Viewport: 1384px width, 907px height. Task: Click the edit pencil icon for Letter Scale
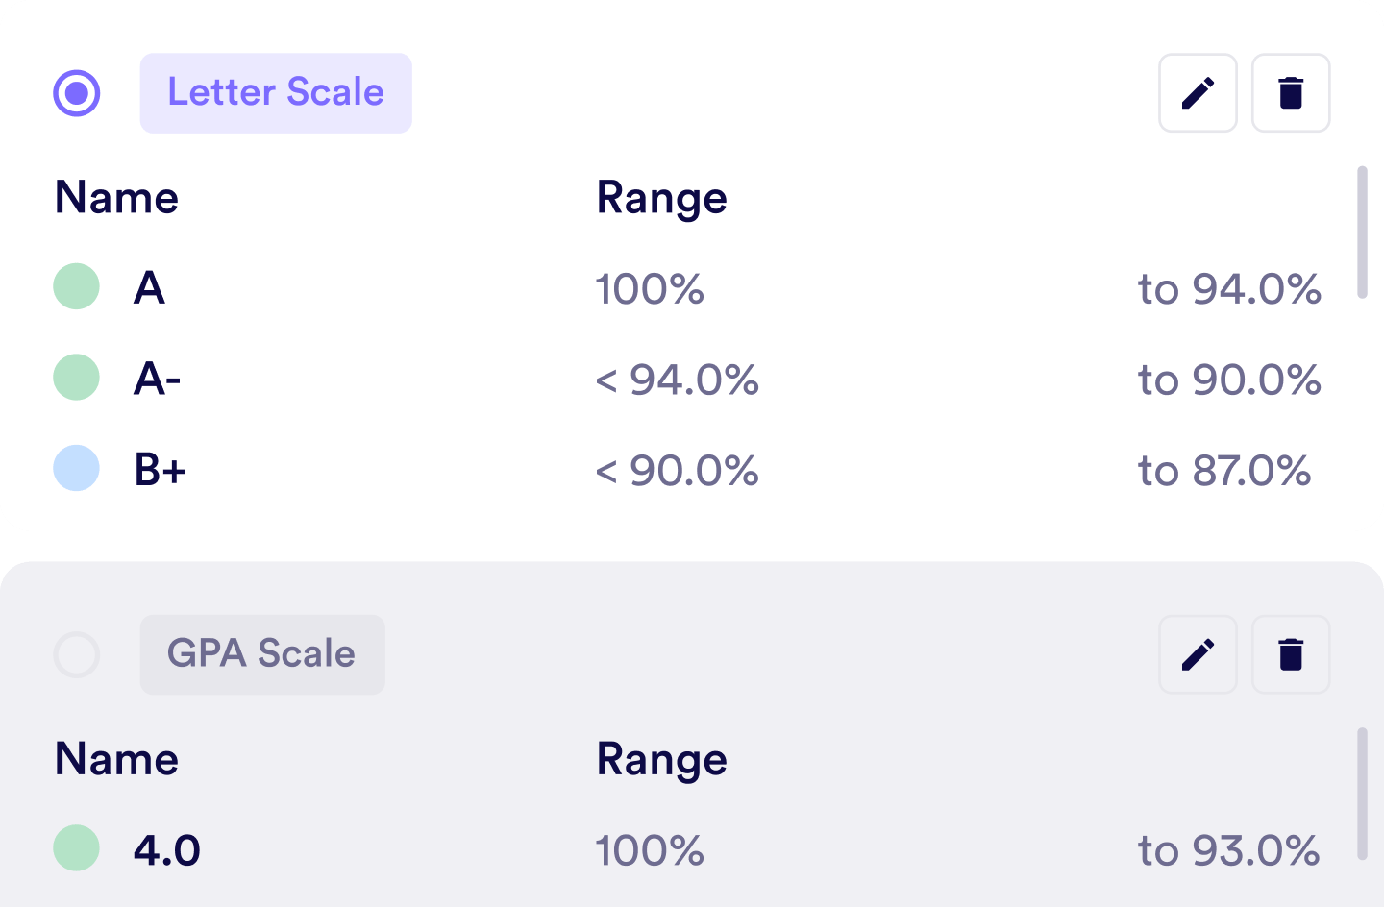tap(1198, 93)
